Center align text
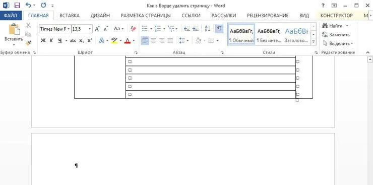Viewport: 373px width, 185px height. point(153,41)
